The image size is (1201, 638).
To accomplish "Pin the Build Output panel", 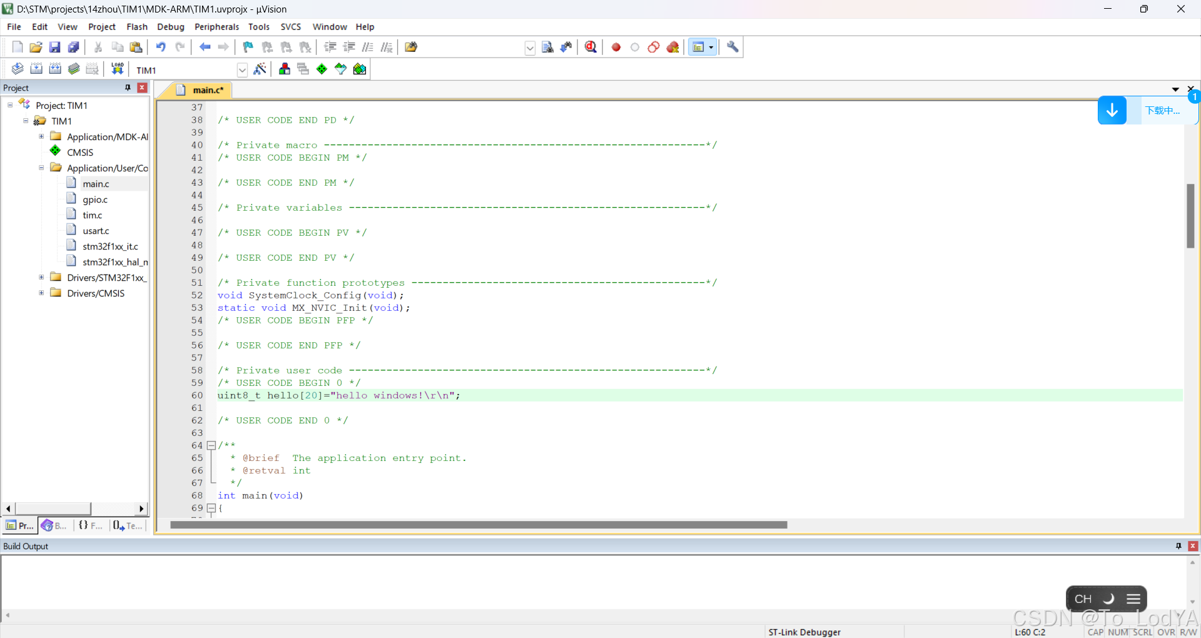I will [x=1178, y=546].
